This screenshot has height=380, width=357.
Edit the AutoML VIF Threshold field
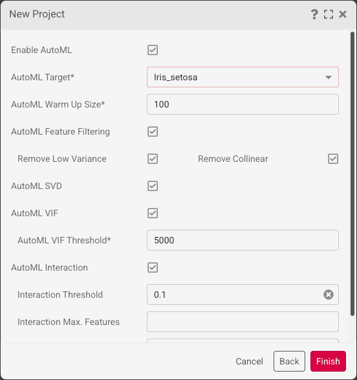243,240
